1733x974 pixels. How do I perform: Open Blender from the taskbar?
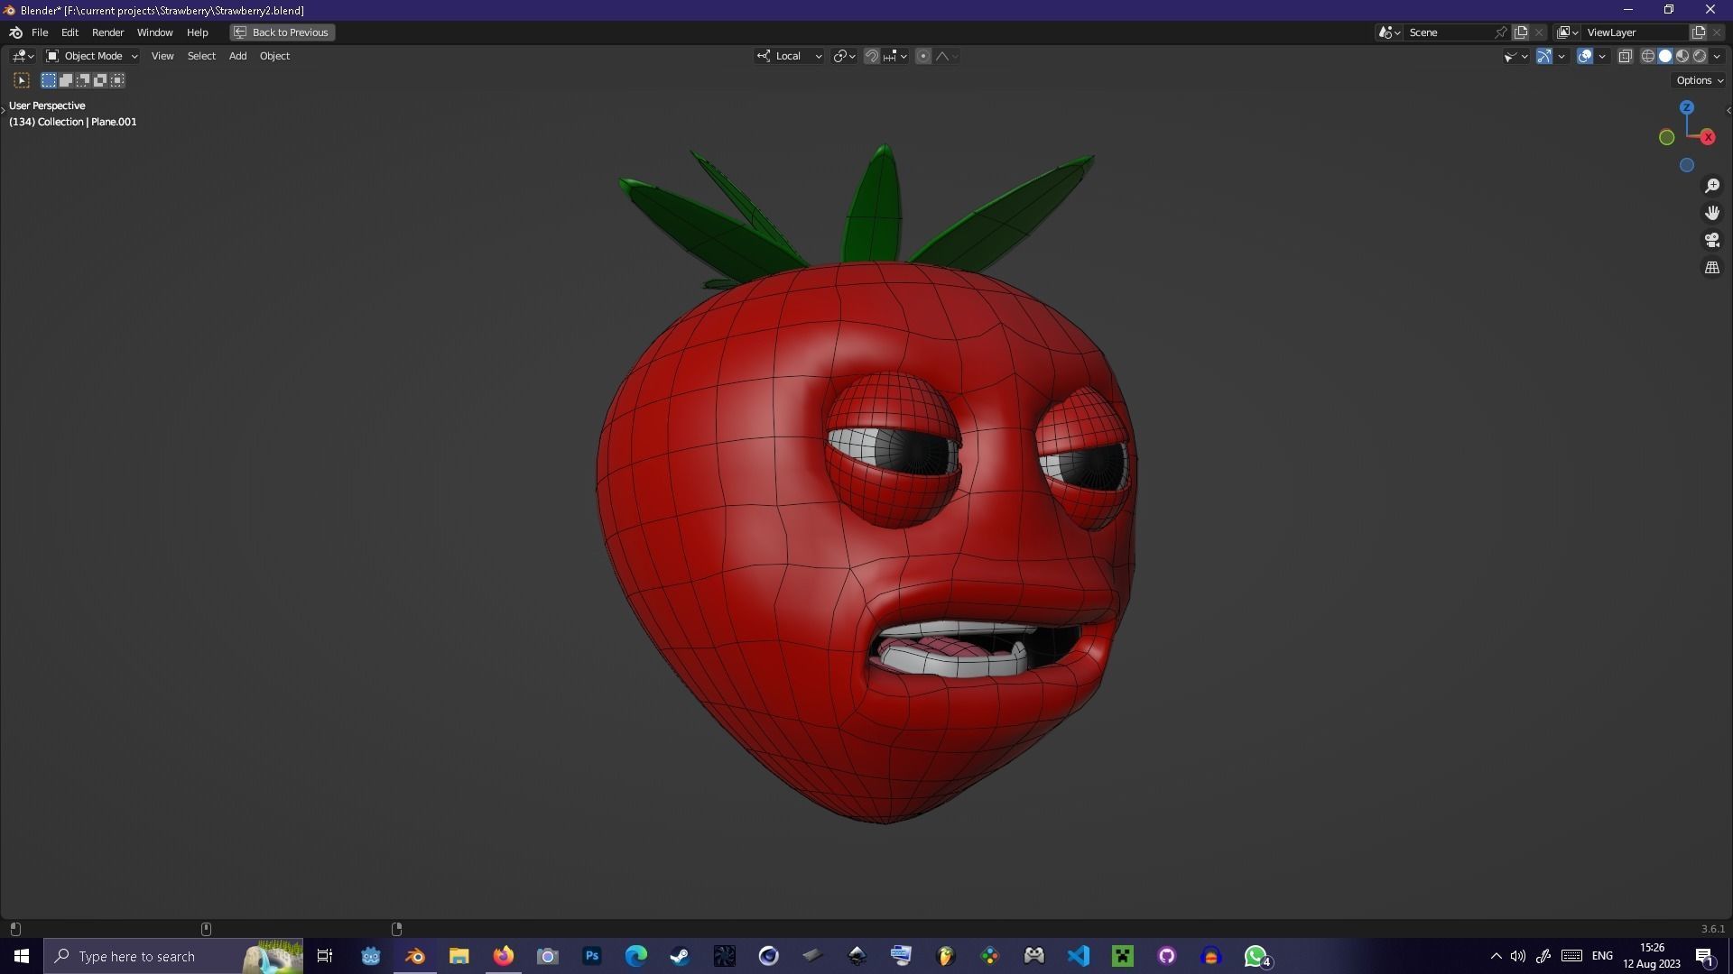coord(415,956)
